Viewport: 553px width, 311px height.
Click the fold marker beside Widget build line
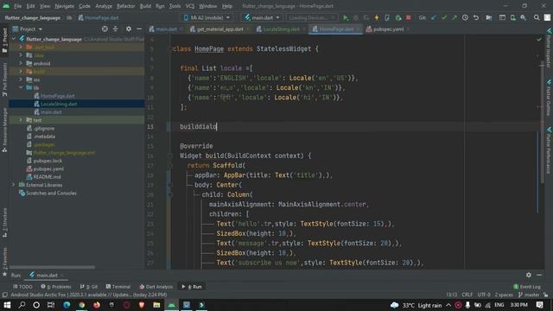point(170,155)
